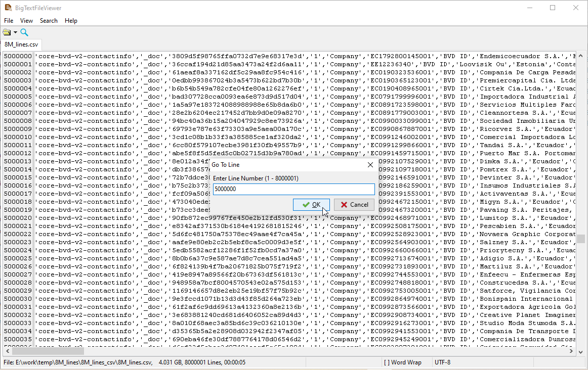The height and width of the screenshot is (370, 588).
Task: Click ID 'EC1792800145001' in first row
Action: coord(401,56)
